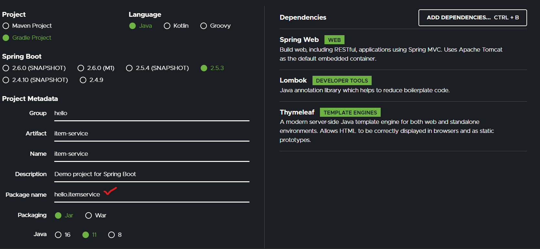Select Spring Boot 2.6.0 (M1)
This screenshot has height=249, width=540.
tap(96, 68)
